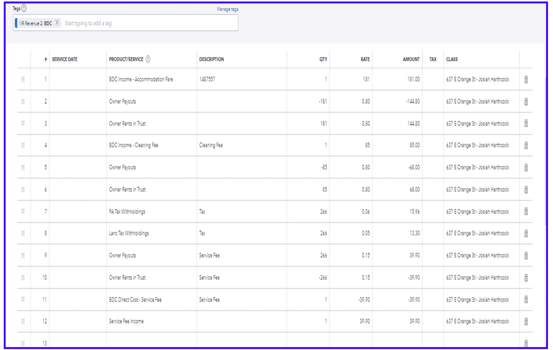Click the drag handle on row 9
Screen dimensions: 553x350
coord(23,255)
